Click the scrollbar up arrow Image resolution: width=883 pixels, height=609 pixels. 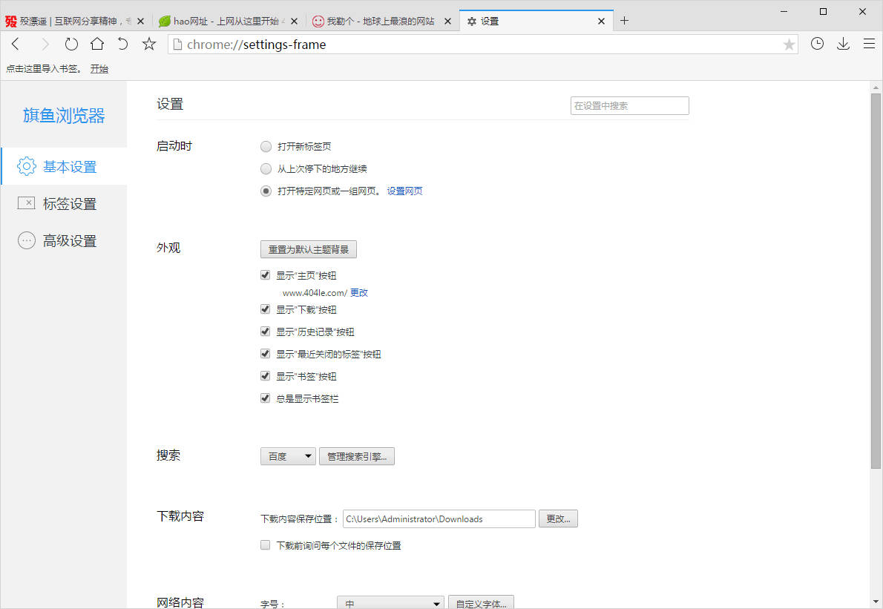pos(876,88)
